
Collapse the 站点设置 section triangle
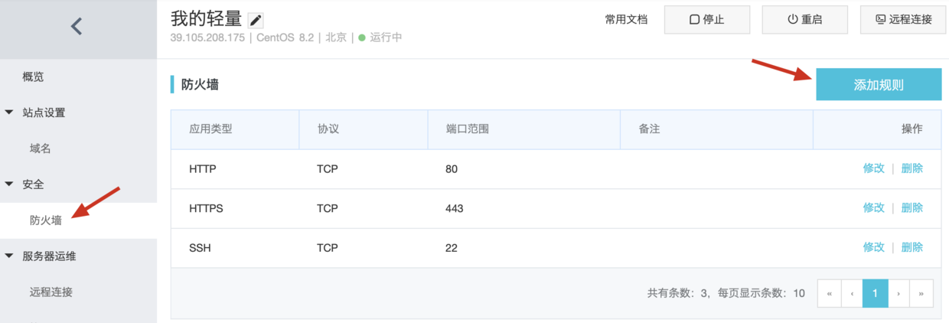(x=9, y=113)
